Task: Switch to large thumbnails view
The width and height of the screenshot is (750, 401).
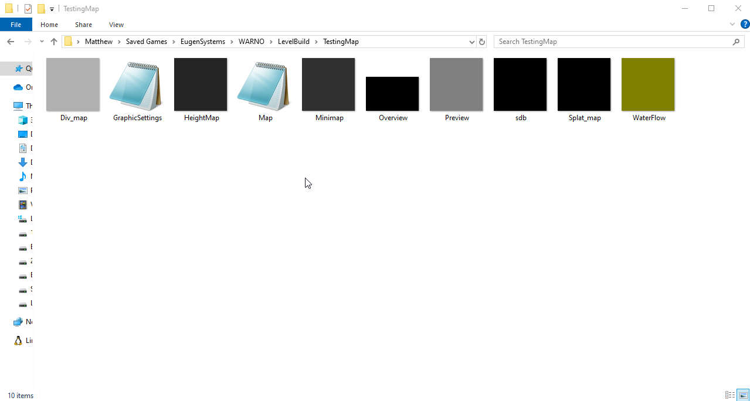Action: tap(743, 395)
